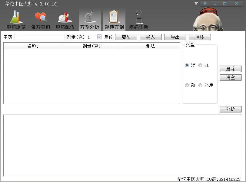
Task: Sort by the 剂量(克) column header
Action: tap(91, 46)
